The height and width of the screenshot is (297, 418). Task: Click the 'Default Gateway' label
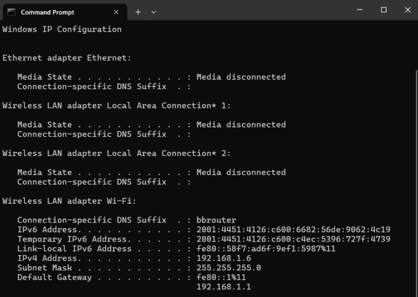[x=54, y=277]
